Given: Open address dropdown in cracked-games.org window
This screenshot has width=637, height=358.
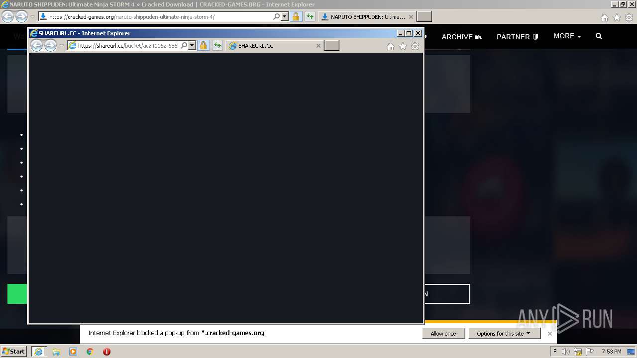Looking at the screenshot, I should (x=285, y=17).
